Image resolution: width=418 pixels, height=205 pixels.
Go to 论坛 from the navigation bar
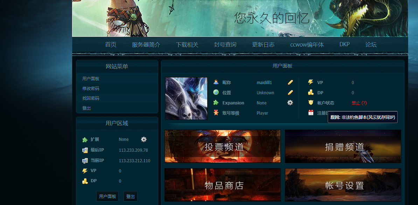click(371, 45)
